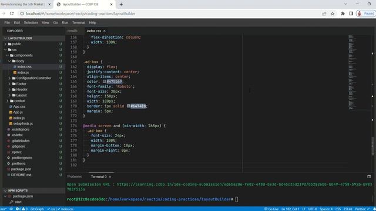Click the editor minimap code preview

pos(352,72)
